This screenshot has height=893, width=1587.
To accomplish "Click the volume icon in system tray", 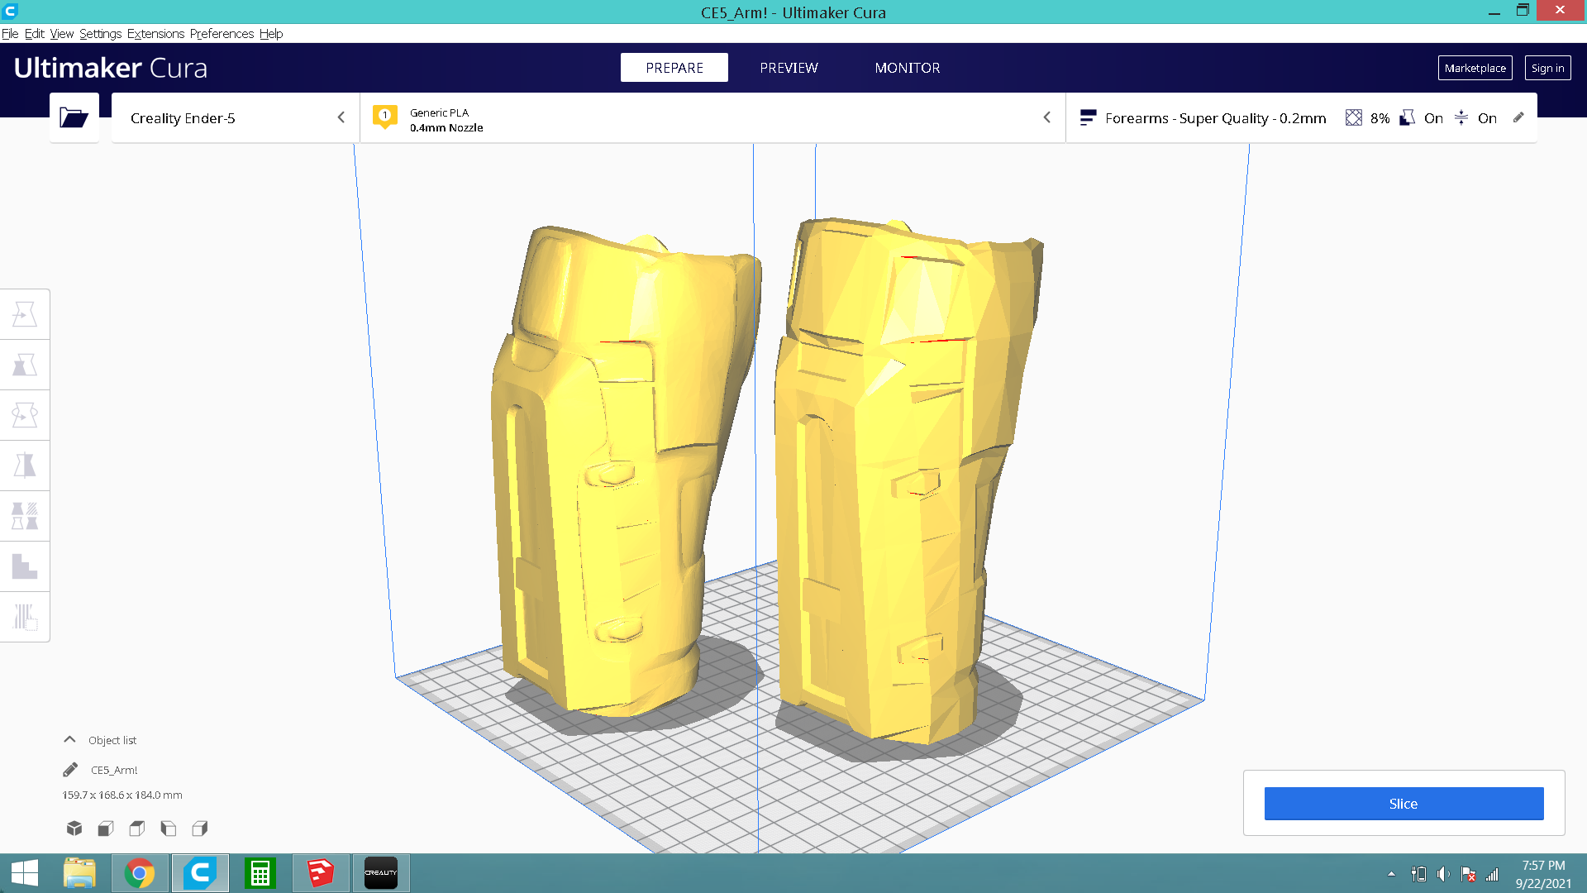I will [1443, 874].
